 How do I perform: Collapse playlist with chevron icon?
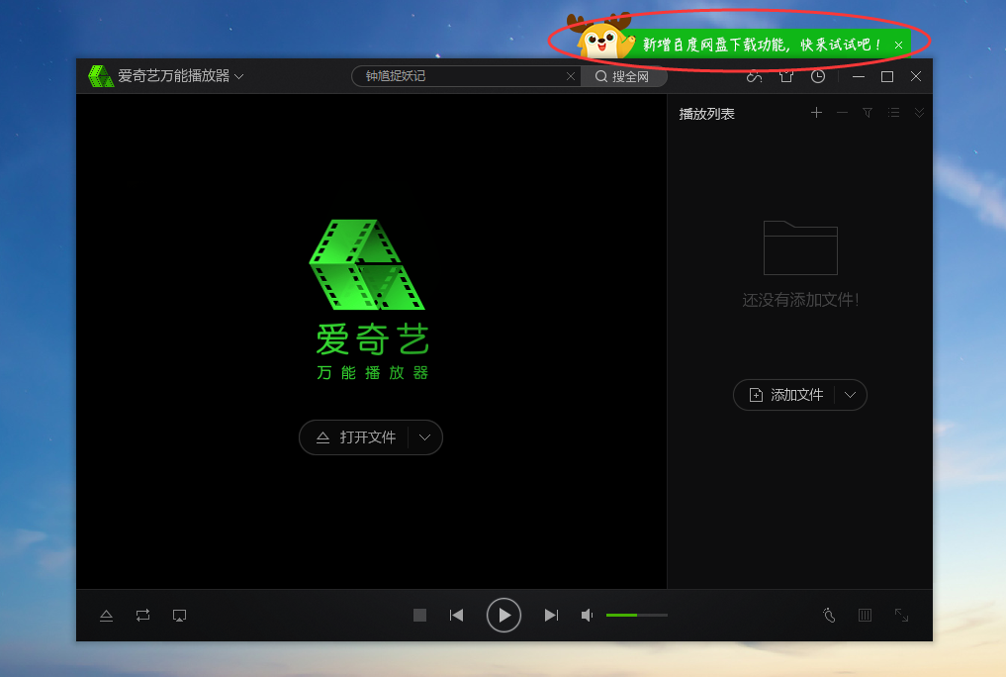pyautogui.click(x=919, y=113)
